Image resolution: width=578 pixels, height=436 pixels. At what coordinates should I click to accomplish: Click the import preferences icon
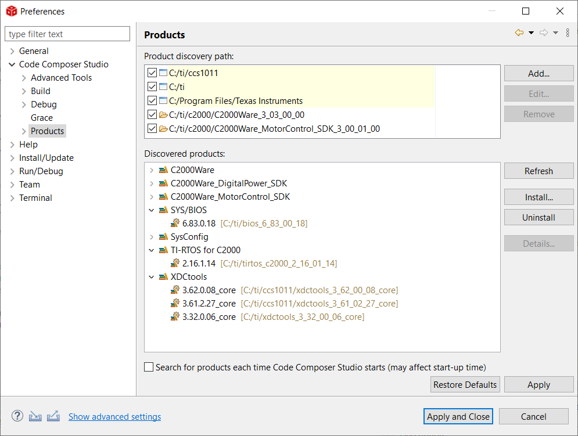tap(35, 416)
